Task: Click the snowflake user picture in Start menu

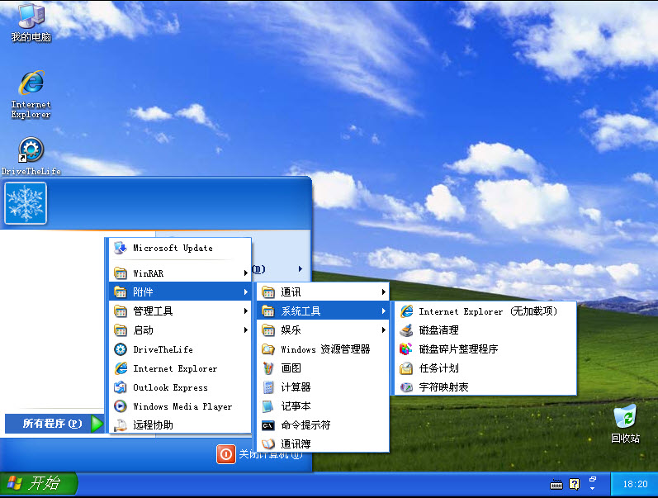Action: 26,203
